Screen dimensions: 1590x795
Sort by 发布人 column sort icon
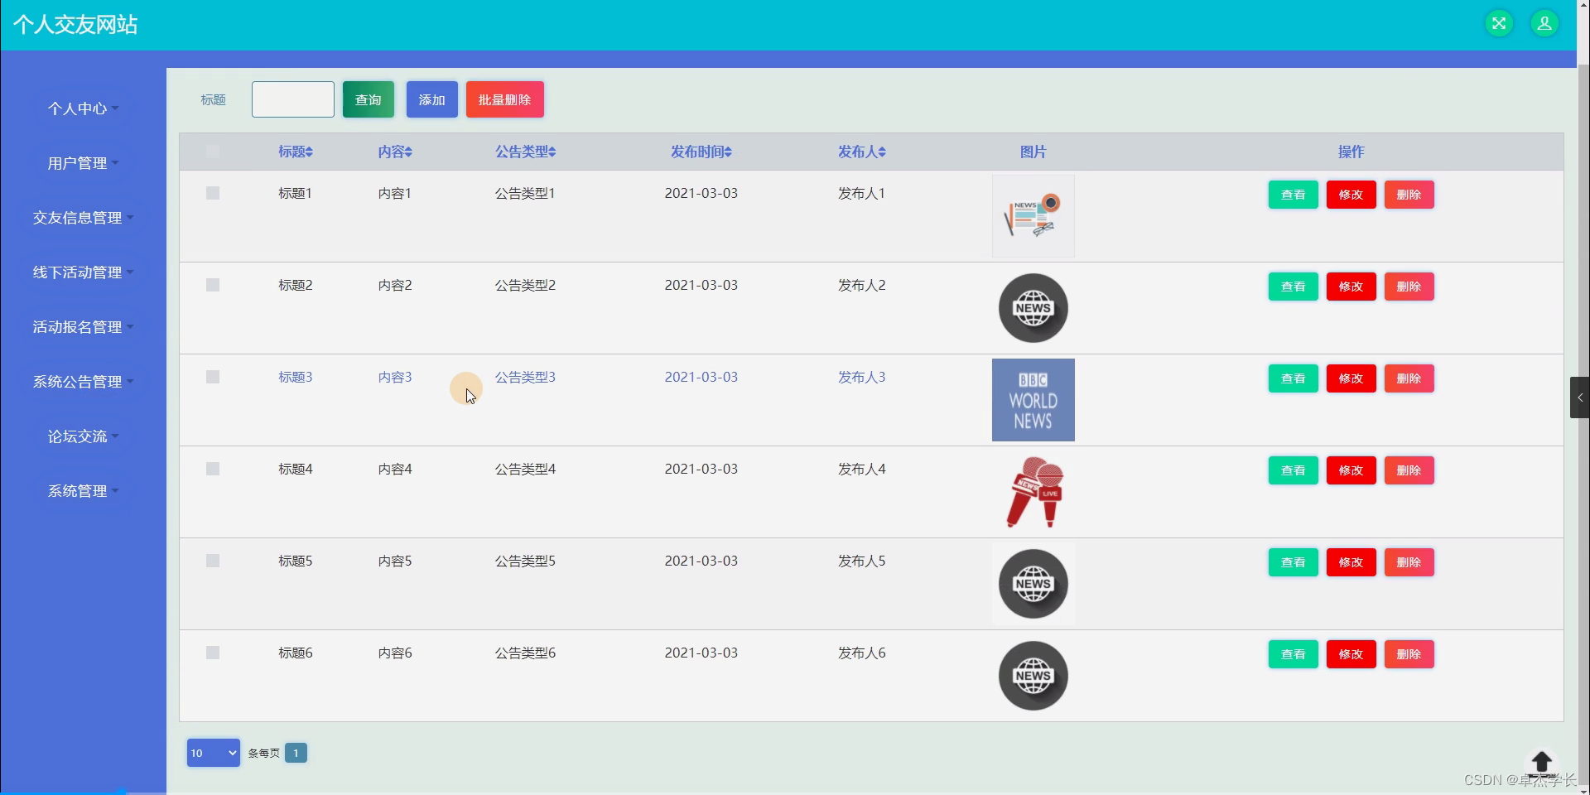click(882, 152)
